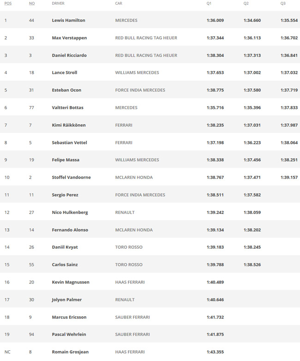Click Kimi Räikkönen driver name
This screenshot has height=361, width=300.
[69, 125]
